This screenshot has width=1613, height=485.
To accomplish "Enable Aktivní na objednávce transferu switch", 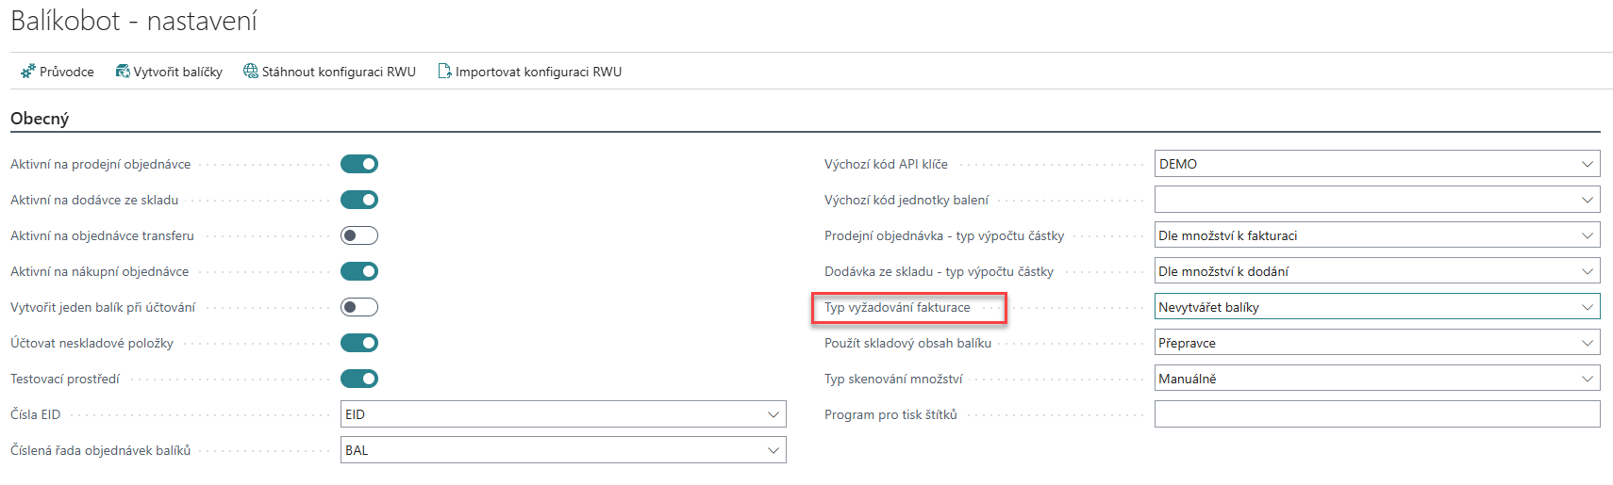I will (359, 235).
